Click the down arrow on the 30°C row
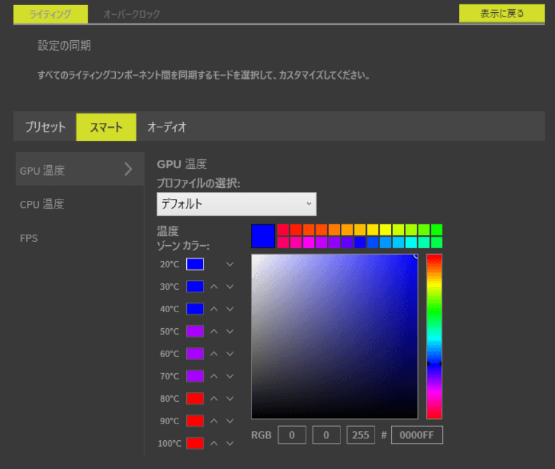The height and width of the screenshot is (469, 555). (x=230, y=287)
